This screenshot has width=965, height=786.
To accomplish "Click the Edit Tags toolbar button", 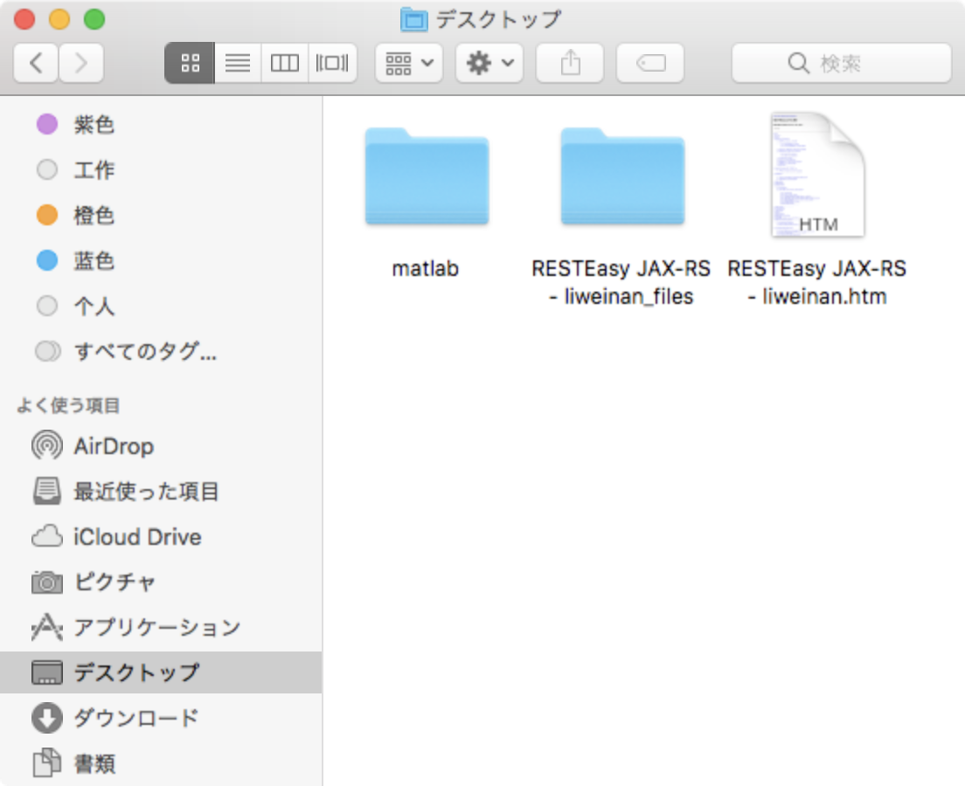I will click(650, 63).
